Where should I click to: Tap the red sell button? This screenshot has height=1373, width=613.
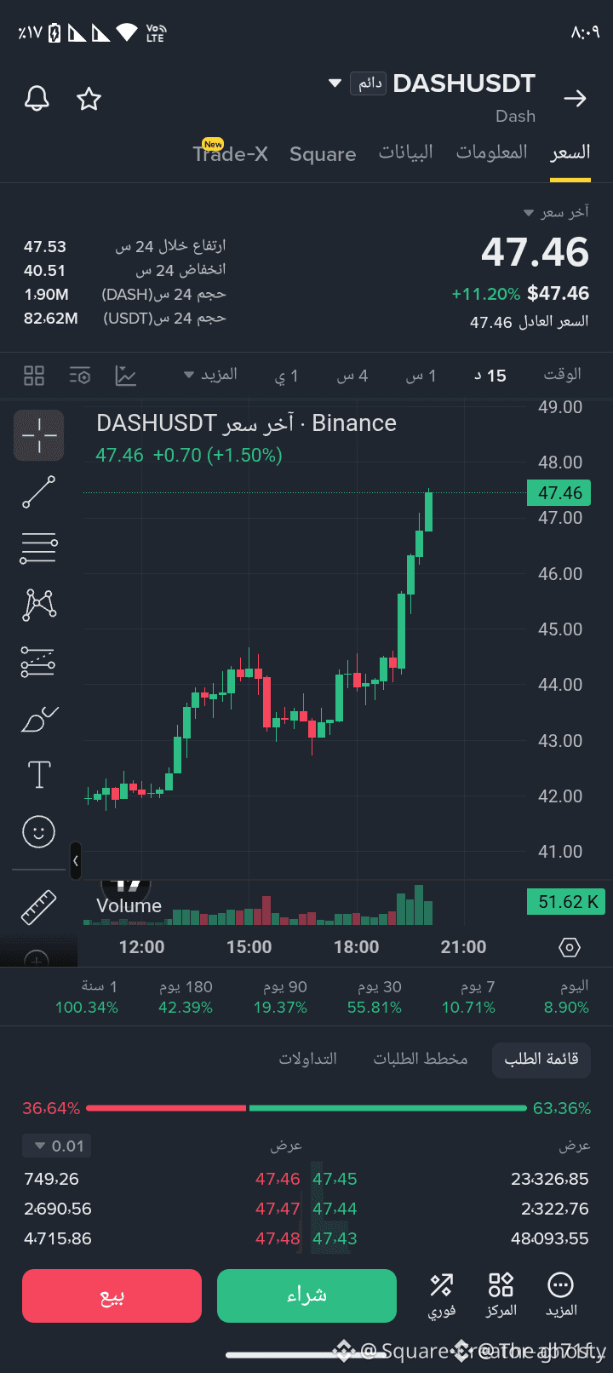[112, 1295]
